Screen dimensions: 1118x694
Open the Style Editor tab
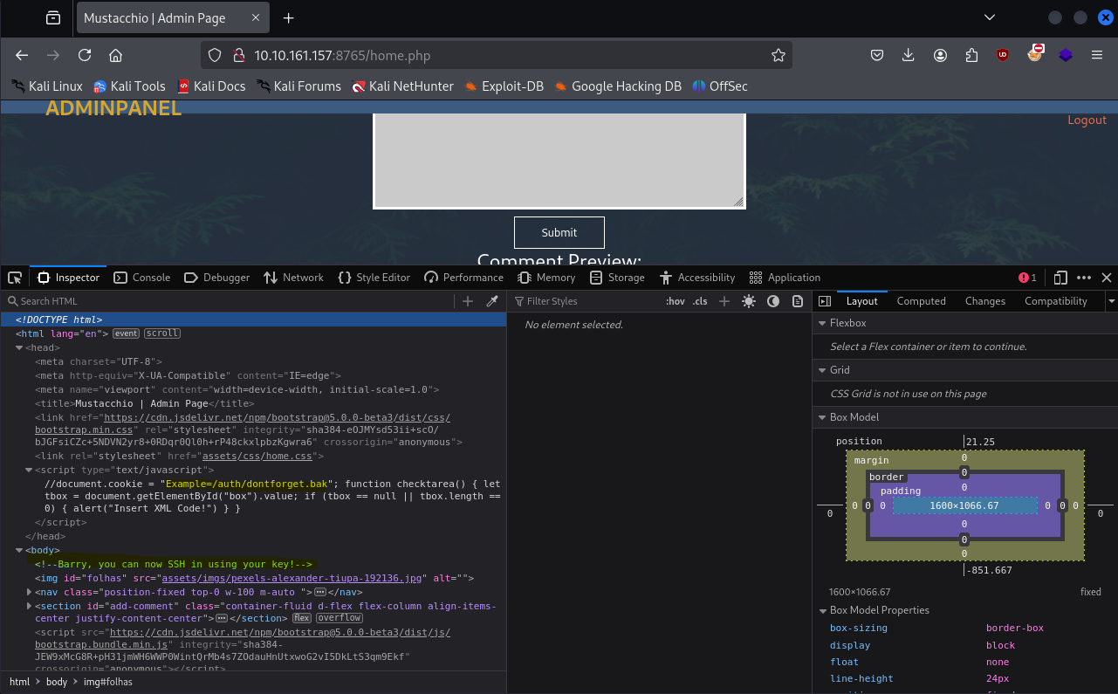coord(374,278)
